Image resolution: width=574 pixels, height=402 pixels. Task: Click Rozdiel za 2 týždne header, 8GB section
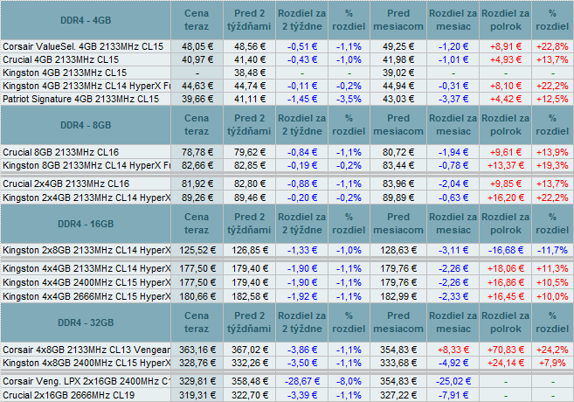302,125
